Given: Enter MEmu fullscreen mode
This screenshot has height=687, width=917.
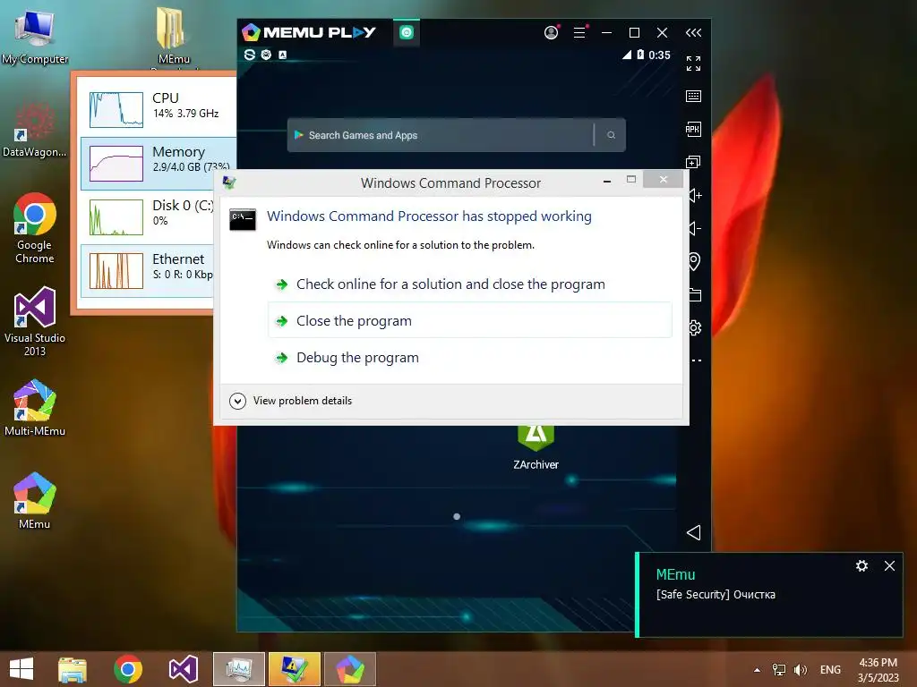Looking at the screenshot, I should point(694,64).
